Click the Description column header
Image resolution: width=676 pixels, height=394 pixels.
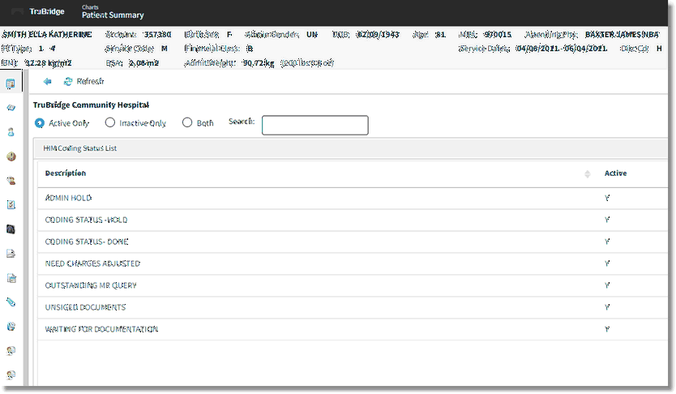pos(66,173)
